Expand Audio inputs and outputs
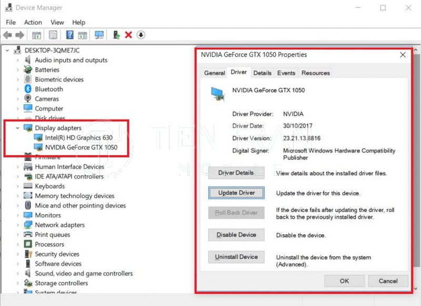 17,60
